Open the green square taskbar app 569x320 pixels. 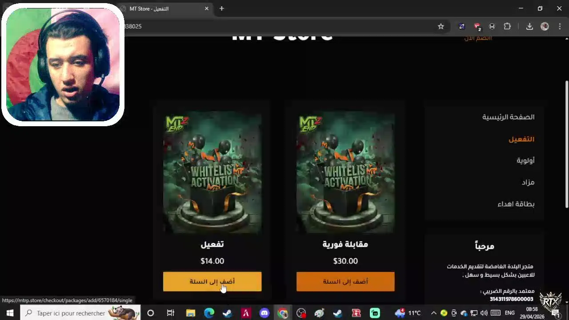(x=375, y=313)
